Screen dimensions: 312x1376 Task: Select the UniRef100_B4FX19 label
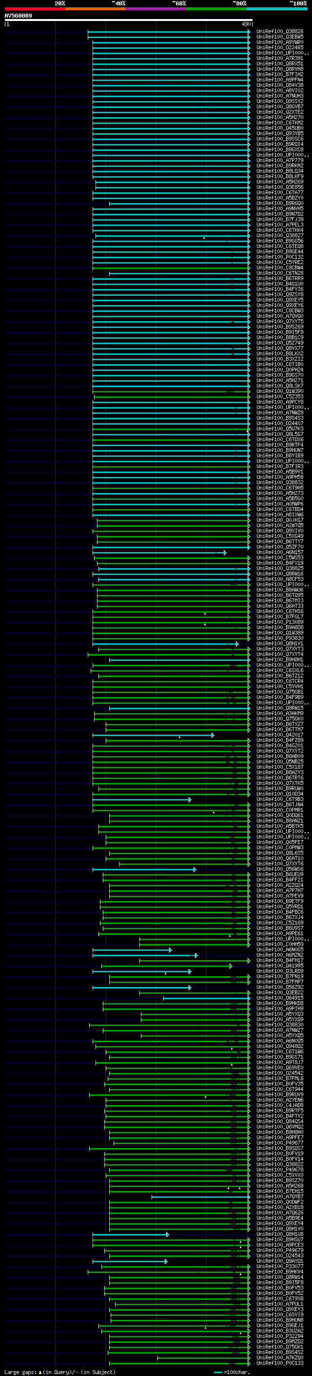[280, 563]
